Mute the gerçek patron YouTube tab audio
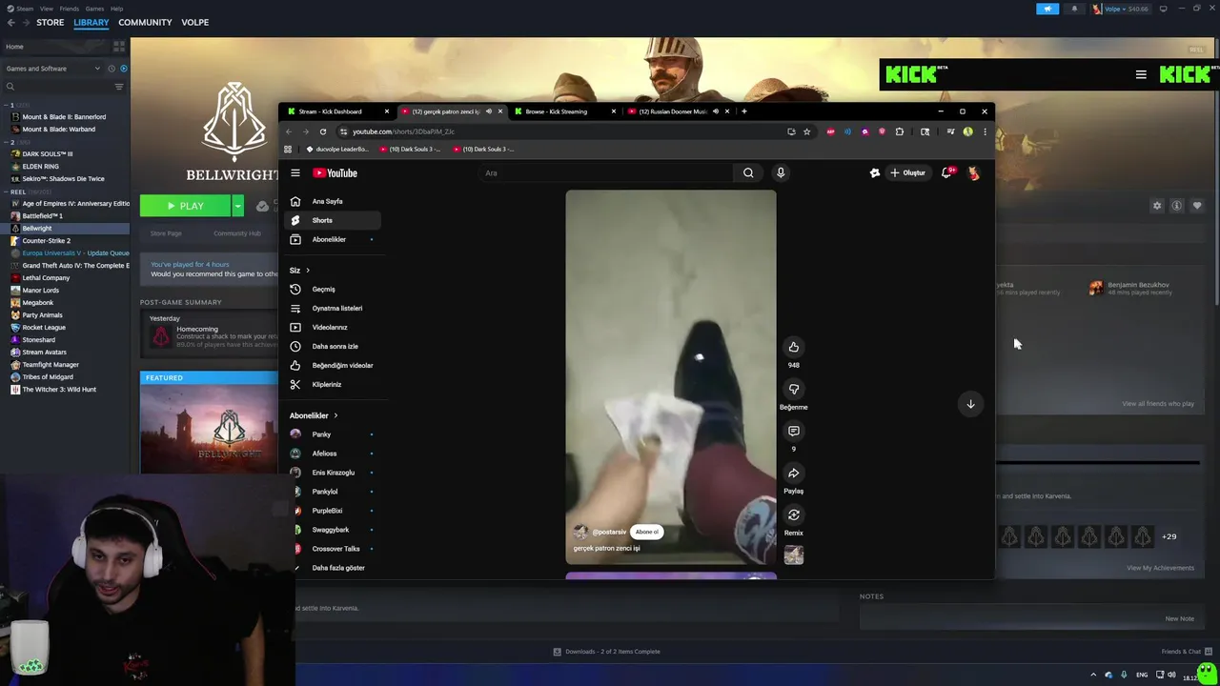1220x686 pixels. coord(489,111)
